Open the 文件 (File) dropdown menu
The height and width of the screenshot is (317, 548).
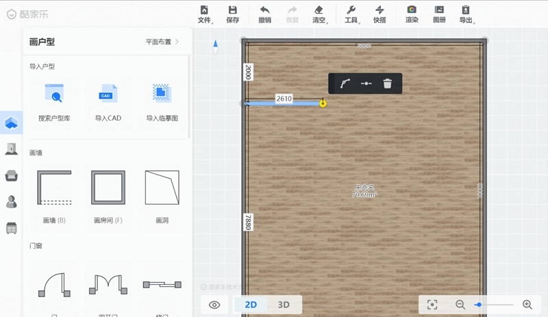[204, 14]
